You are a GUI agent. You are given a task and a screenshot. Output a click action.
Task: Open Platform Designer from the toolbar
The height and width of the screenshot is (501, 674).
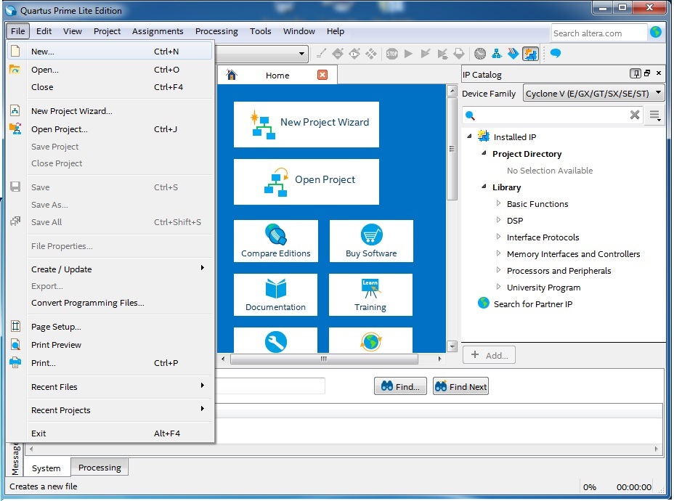[x=497, y=54]
